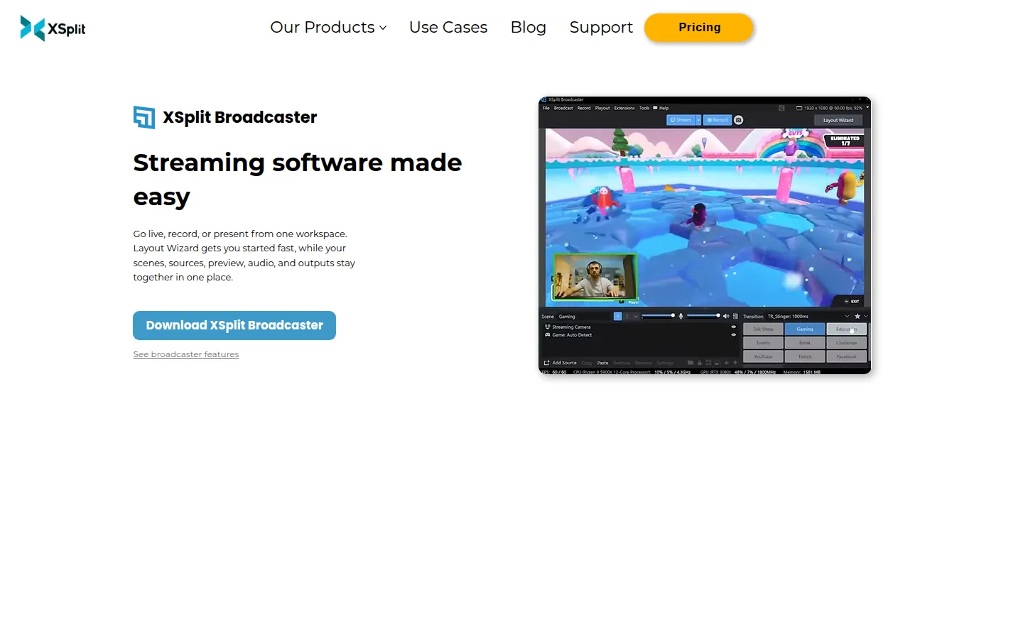Expand the scene preset chevron
The width and height of the screenshot is (1023, 639).
coord(636,316)
